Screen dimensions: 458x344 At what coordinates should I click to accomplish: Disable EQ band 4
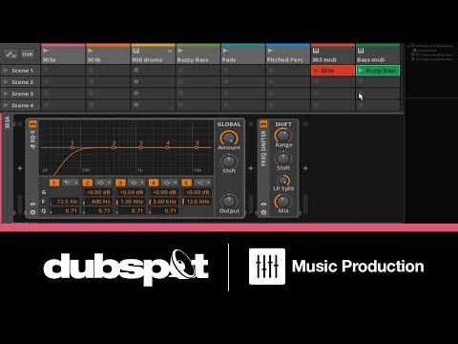pos(154,183)
